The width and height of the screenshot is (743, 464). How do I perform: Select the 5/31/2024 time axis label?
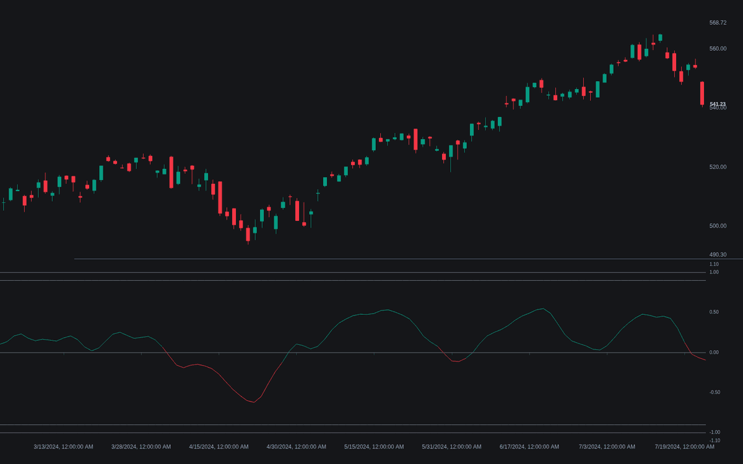tap(452, 447)
